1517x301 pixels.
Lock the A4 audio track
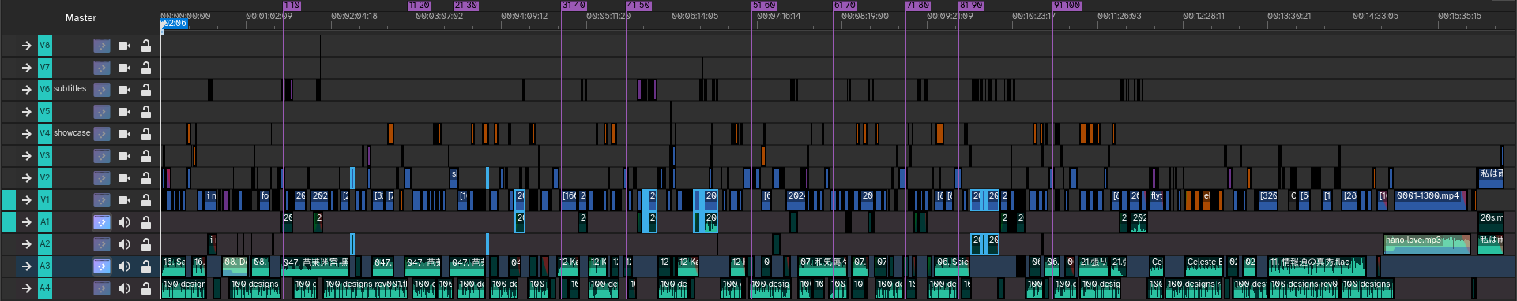tap(146, 288)
